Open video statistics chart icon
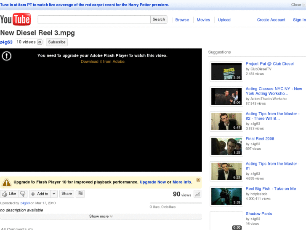The image size is (306, 230). 197,194
